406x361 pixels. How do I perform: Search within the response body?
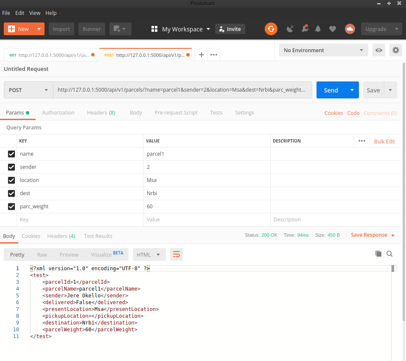click(389, 254)
